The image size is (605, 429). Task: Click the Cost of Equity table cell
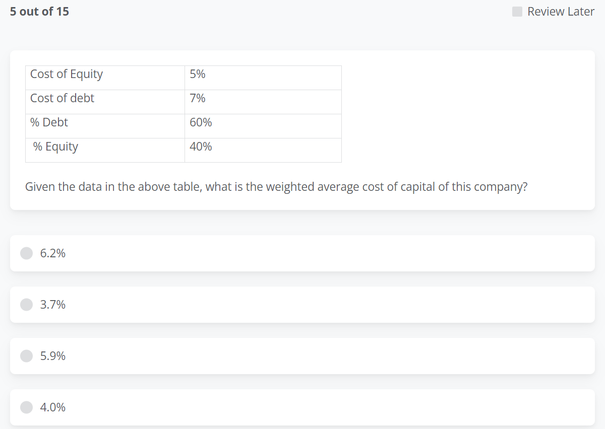point(66,74)
